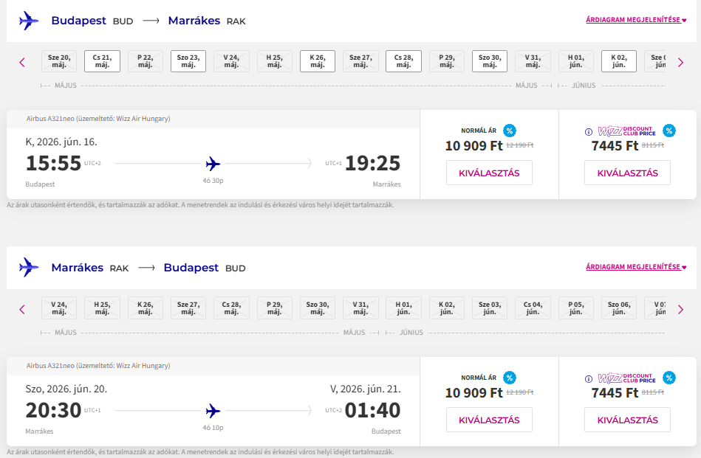This screenshot has height=458, width=701.
Task: Show earlier outbound dates with the left arrow
Action: click(22, 63)
